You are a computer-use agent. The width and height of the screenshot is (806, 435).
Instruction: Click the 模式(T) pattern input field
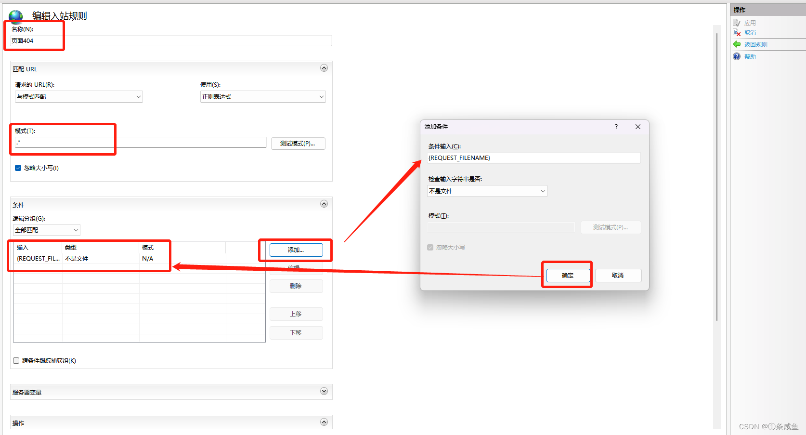pos(140,143)
